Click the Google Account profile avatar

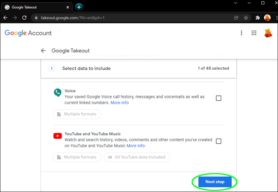click(268, 33)
